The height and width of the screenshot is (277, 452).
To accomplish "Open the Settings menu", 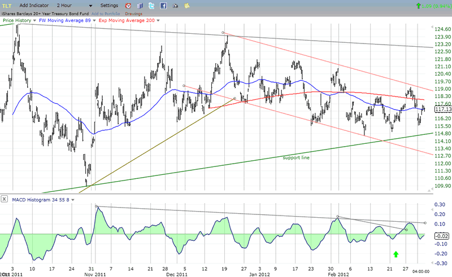I will tap(109, 5).
